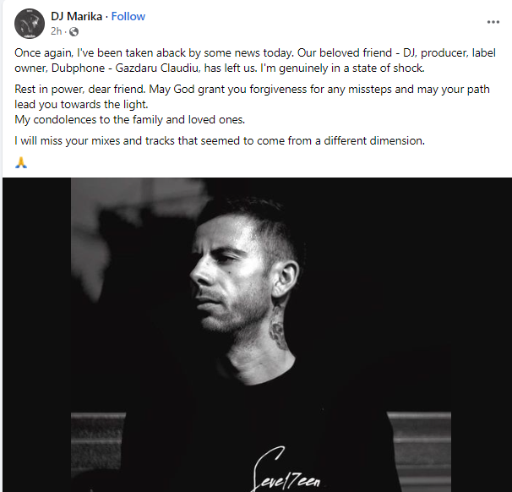Click the 'My condolences to the family' line

pos(129,119)
